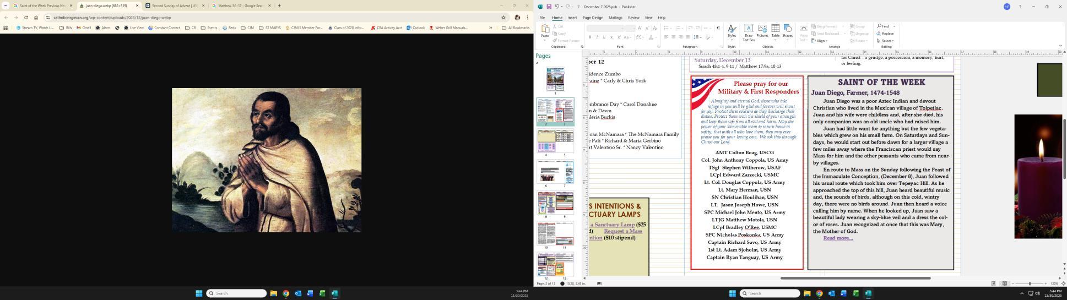Open Paragraph group dialog launcher
The image size is (1067, 300).
(x=722, y=47)
